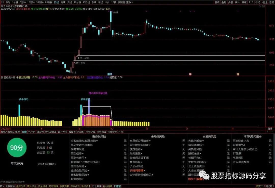
Task: Click 统计 statistics button
Action: click(237, 2)
